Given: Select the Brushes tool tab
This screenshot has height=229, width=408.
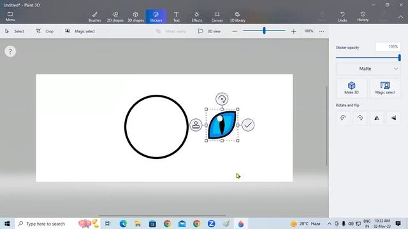Looking at the screenshot, I should coord(95,17).
